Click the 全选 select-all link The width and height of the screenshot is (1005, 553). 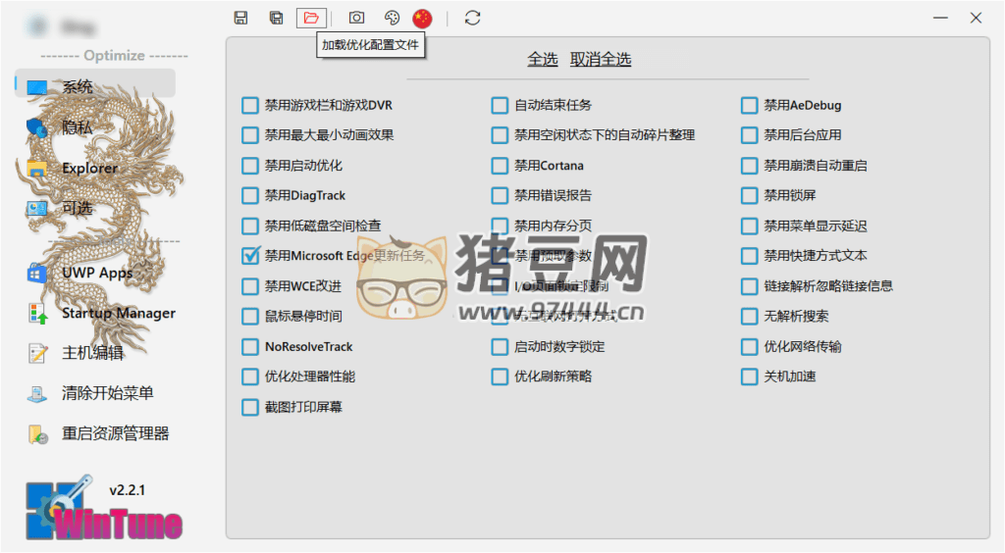pyautogui.click(x=543, y=60)
